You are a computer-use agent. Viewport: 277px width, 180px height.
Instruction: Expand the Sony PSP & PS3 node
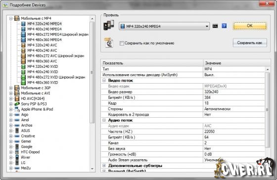click(11, 104)
